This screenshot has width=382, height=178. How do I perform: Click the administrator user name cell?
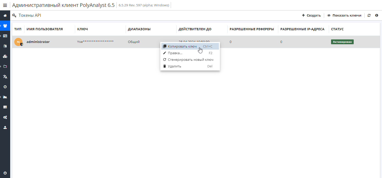coord(38,42)
